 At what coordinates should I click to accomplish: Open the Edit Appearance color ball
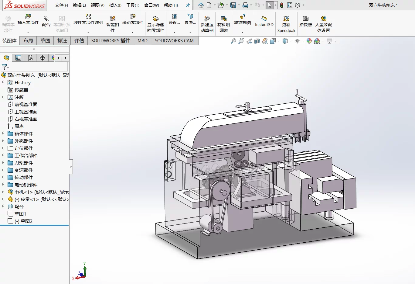[309, 41]
